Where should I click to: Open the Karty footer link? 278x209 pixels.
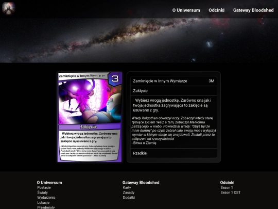pos(127,187)
